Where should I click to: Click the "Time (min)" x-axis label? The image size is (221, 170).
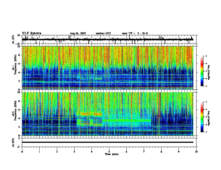[112, 154]
